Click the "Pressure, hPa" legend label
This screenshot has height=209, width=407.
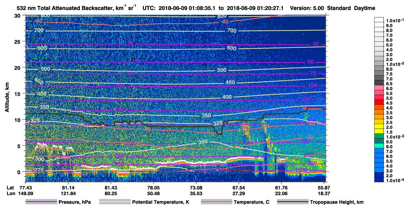[x=75, y=202]
